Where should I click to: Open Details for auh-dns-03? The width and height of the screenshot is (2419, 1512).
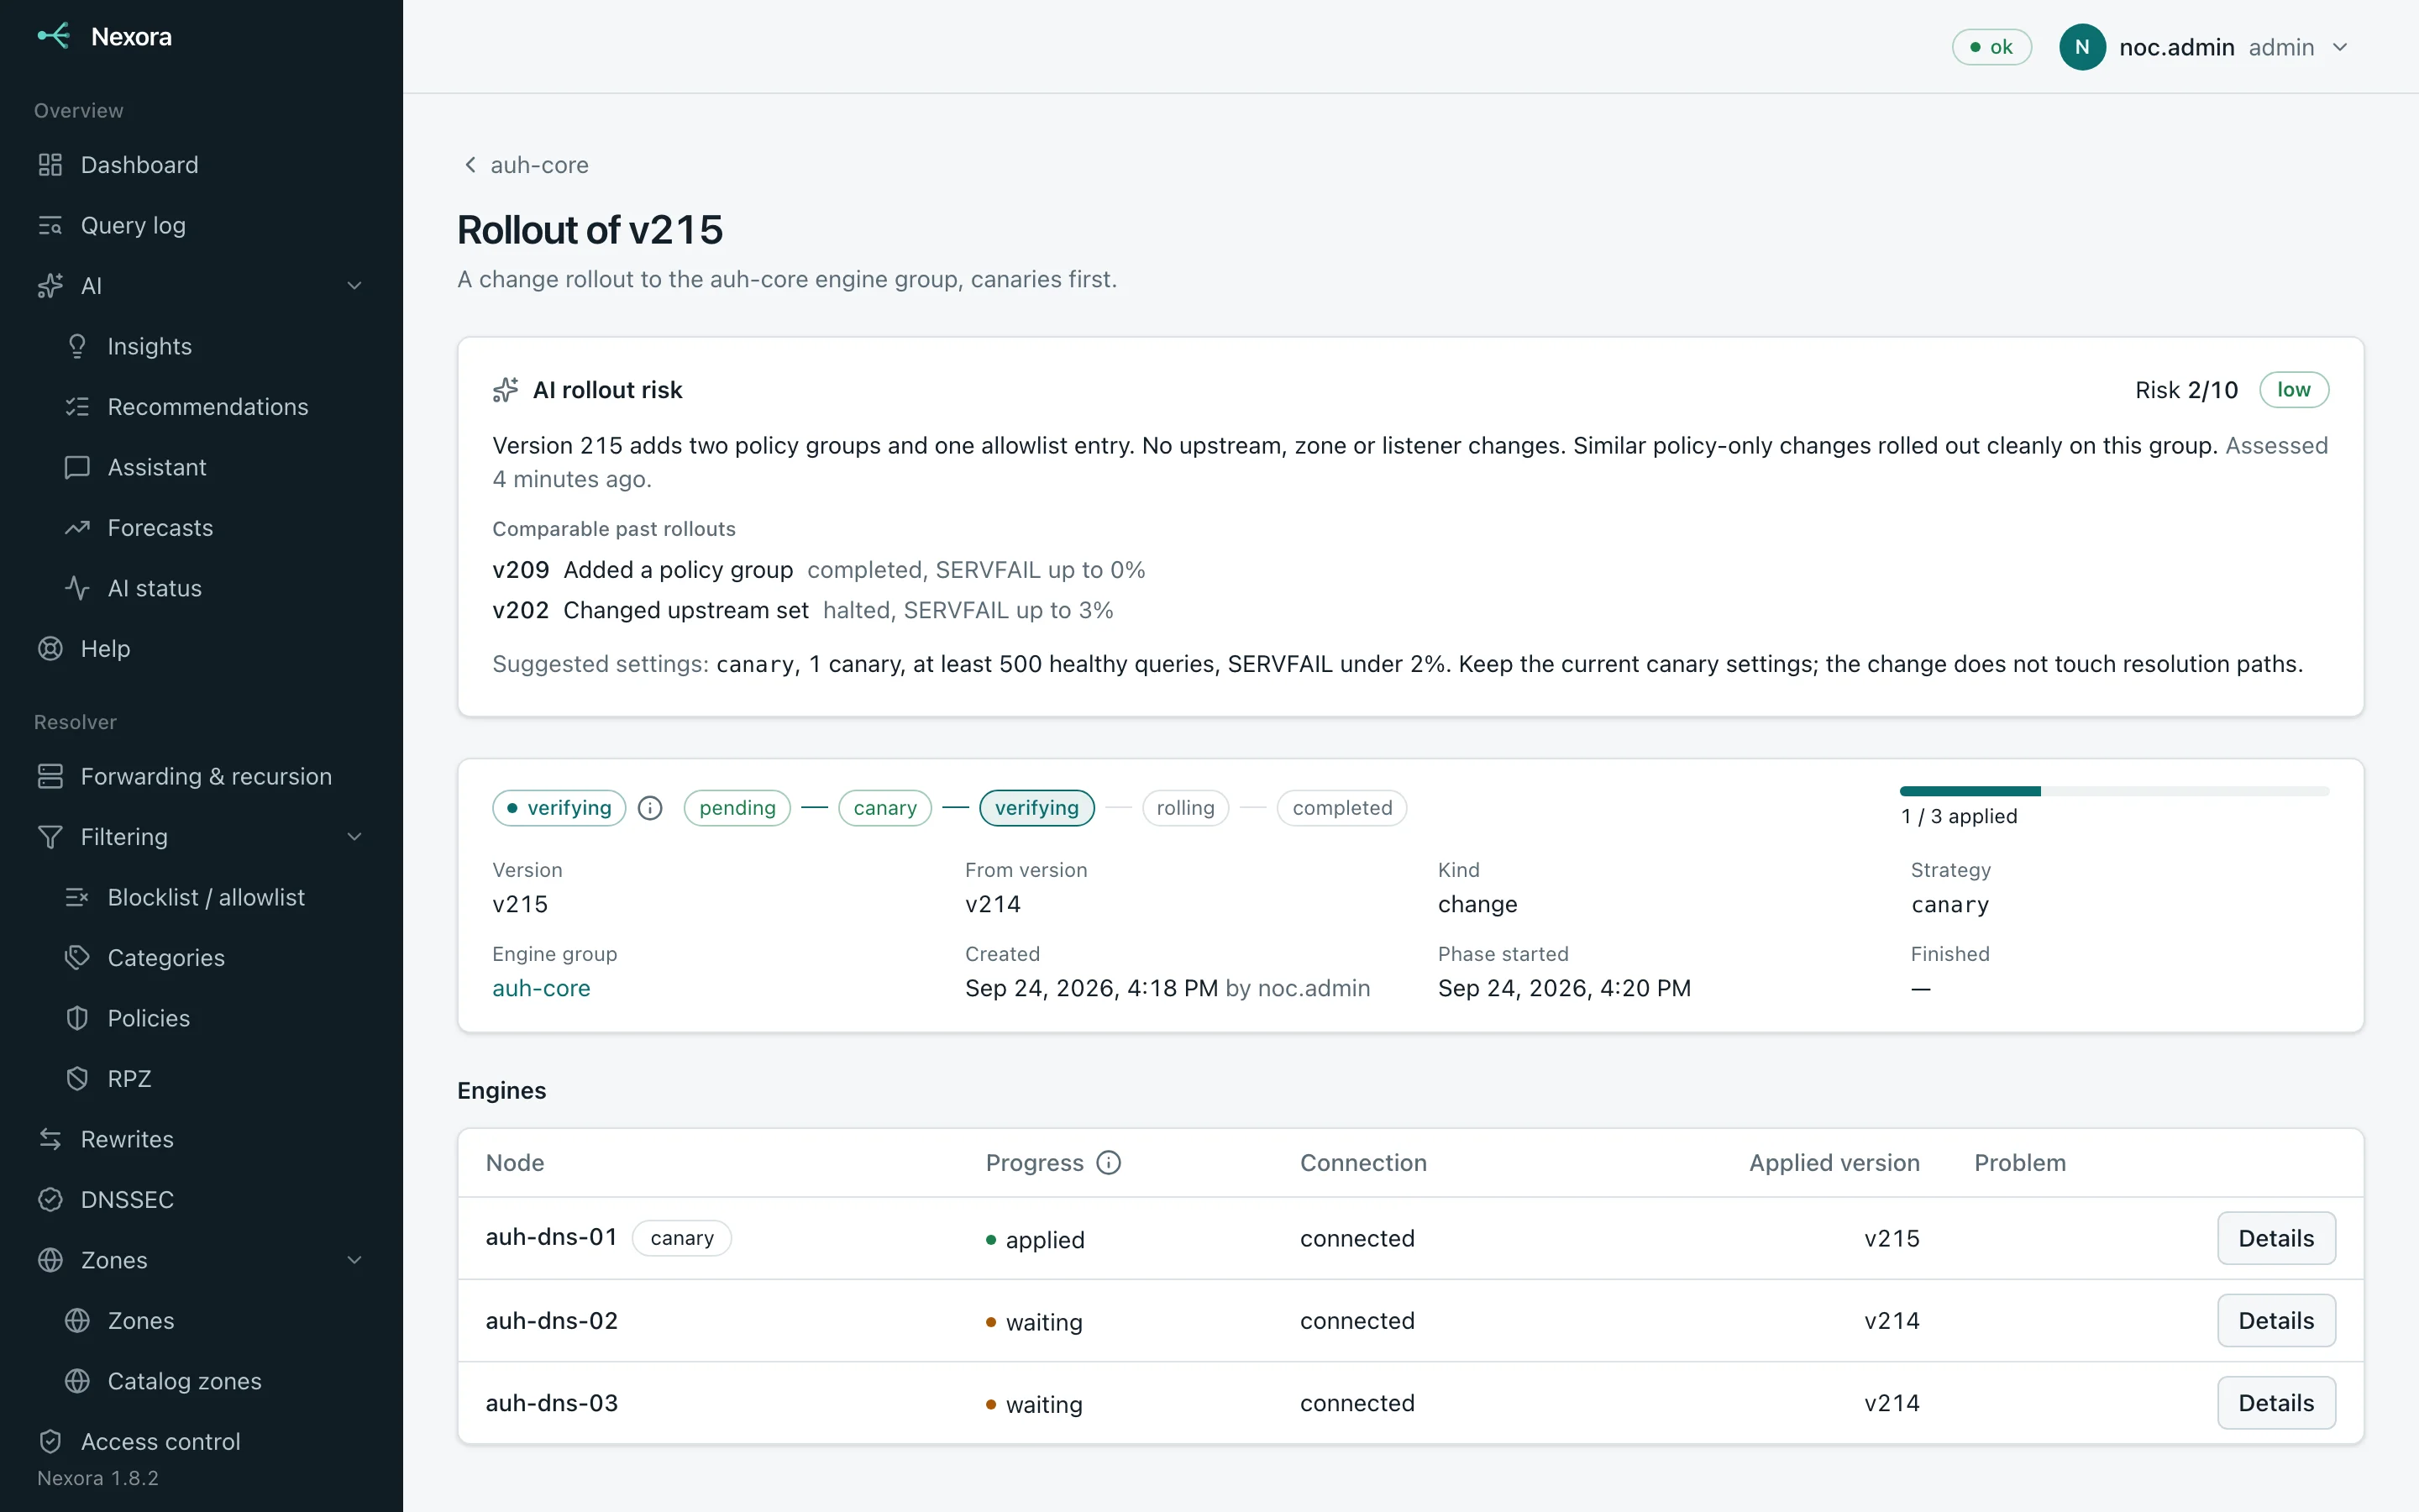coord(2276,1403)
